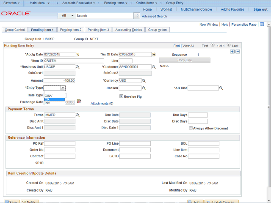
Task: Add a new row with plus icon
Action: 232,51
